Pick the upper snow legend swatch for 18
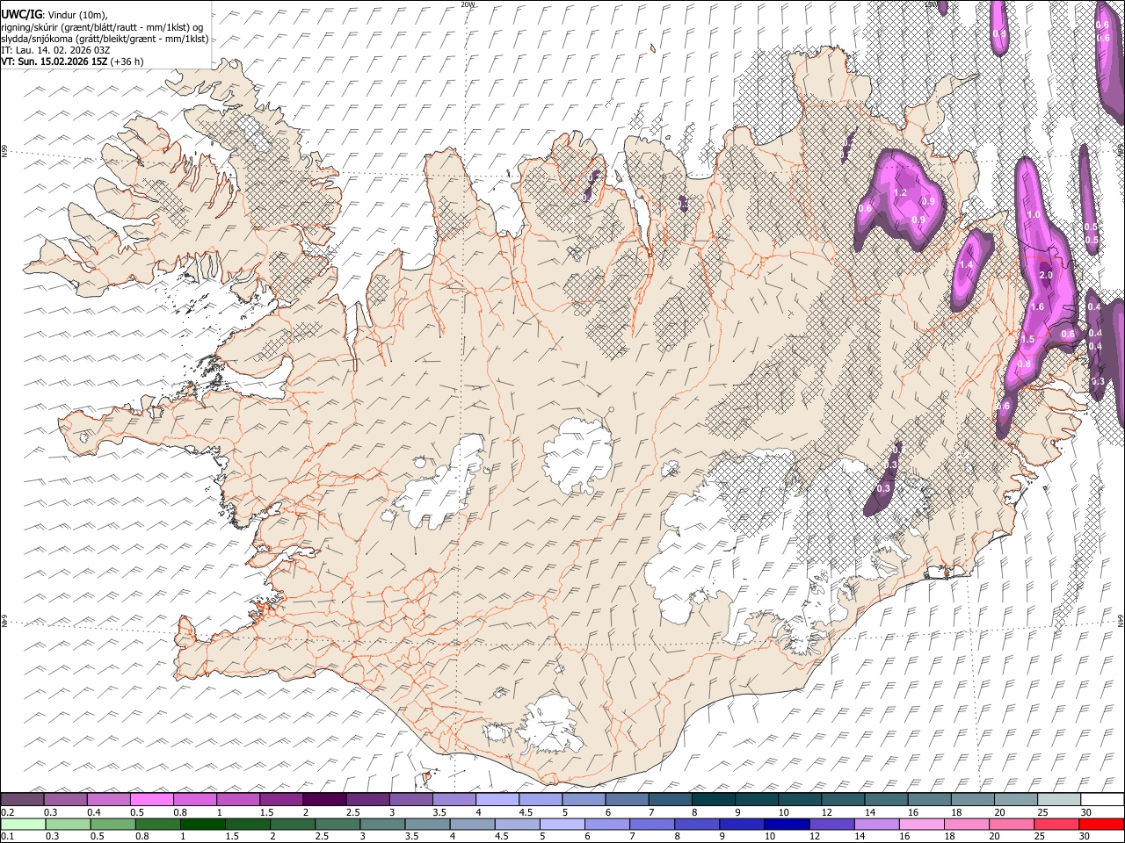 click(x=973, y=799)
